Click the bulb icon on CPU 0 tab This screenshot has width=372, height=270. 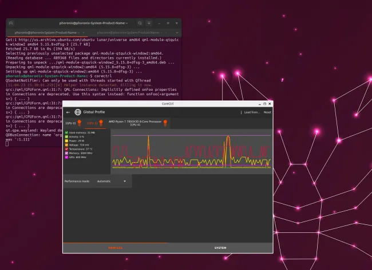point(165,123)
